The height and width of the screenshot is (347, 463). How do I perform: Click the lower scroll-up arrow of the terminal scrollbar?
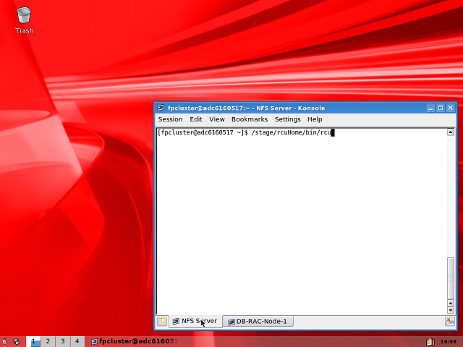[450, 304]
